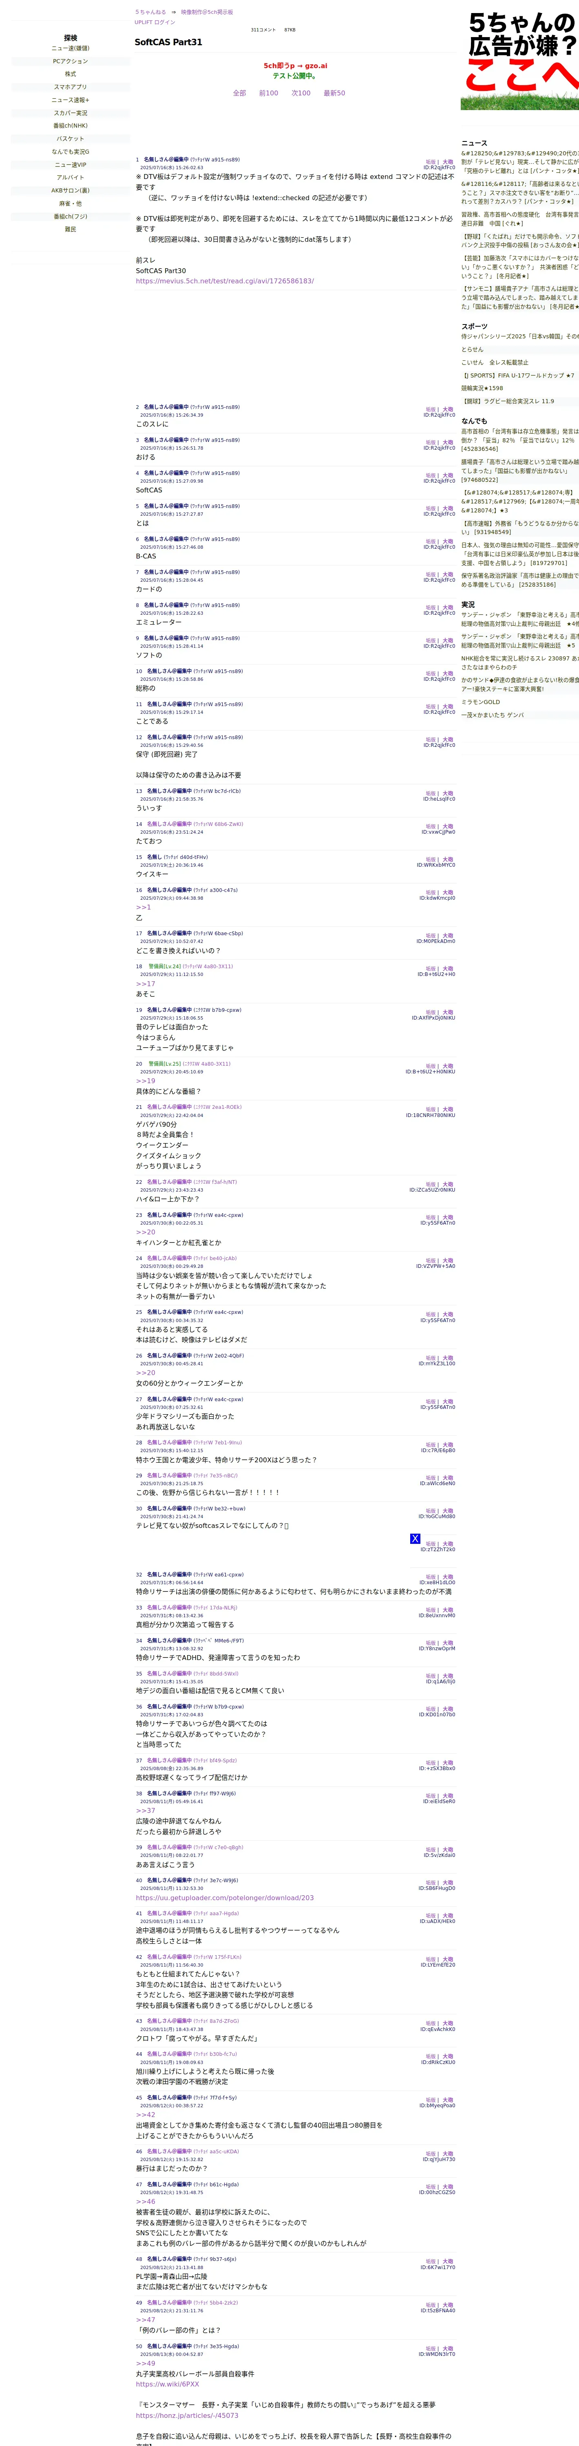Click poster name 警備員[Lv.25] on post 20
Image resolution: width=579 pixels, height=2446 pixels.
tap(164, 1064)
